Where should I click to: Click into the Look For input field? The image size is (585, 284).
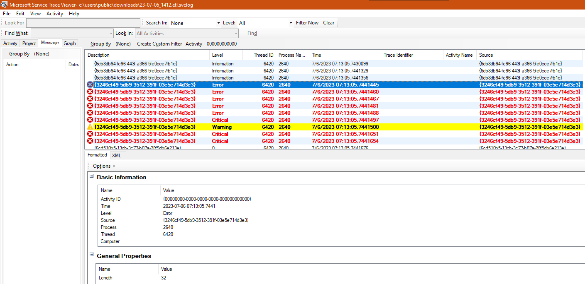83,23
